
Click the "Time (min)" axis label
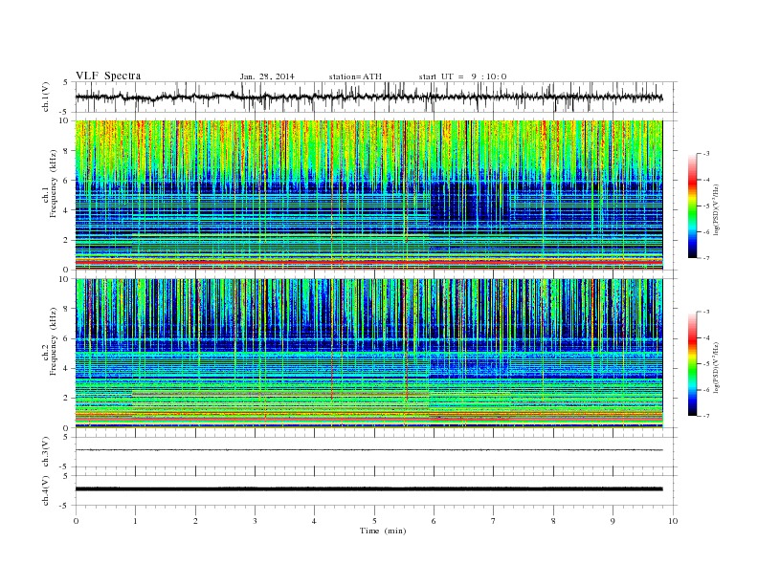coord(383,531)
